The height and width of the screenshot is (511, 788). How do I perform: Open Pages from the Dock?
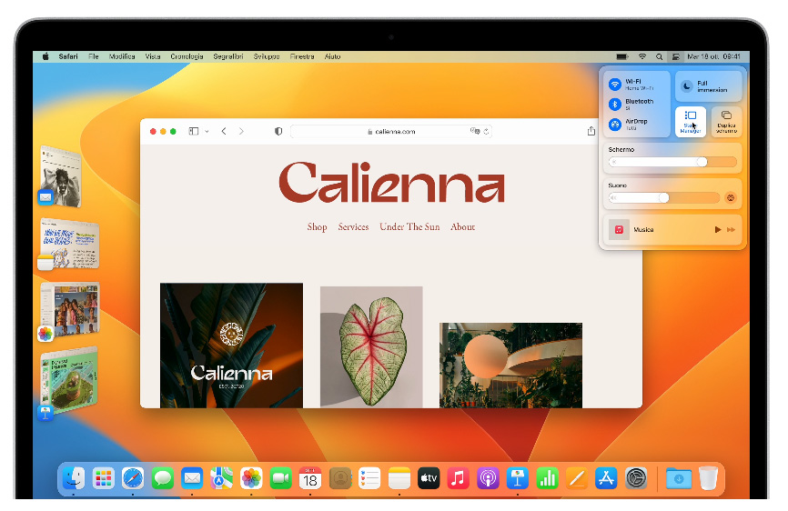tap(577, 478)
